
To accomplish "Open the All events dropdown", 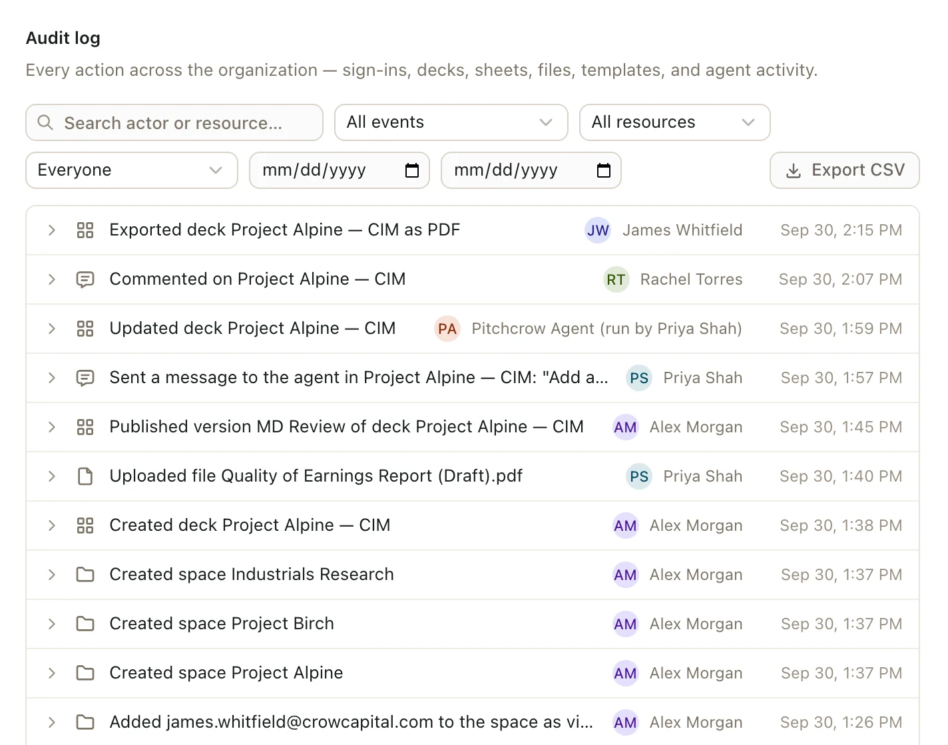I will coord(451,122).
